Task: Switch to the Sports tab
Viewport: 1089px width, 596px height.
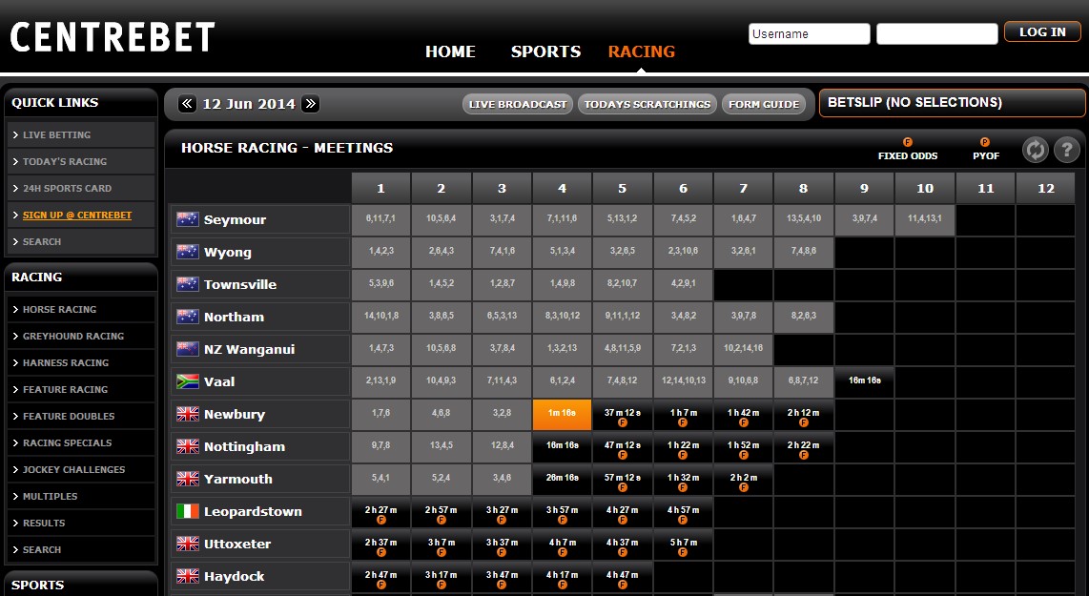Action: (x=545, y=51)
